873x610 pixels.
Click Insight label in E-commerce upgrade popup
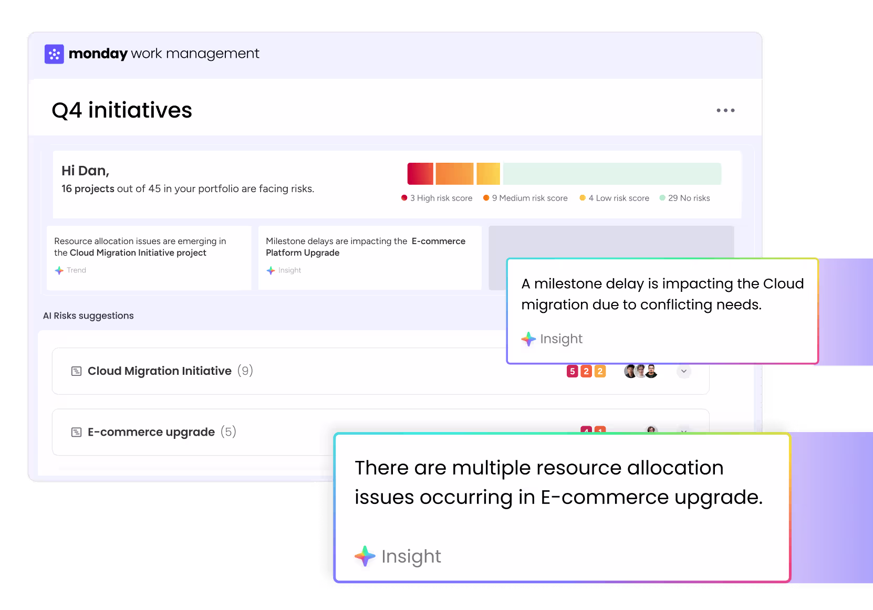coord(411,556)
